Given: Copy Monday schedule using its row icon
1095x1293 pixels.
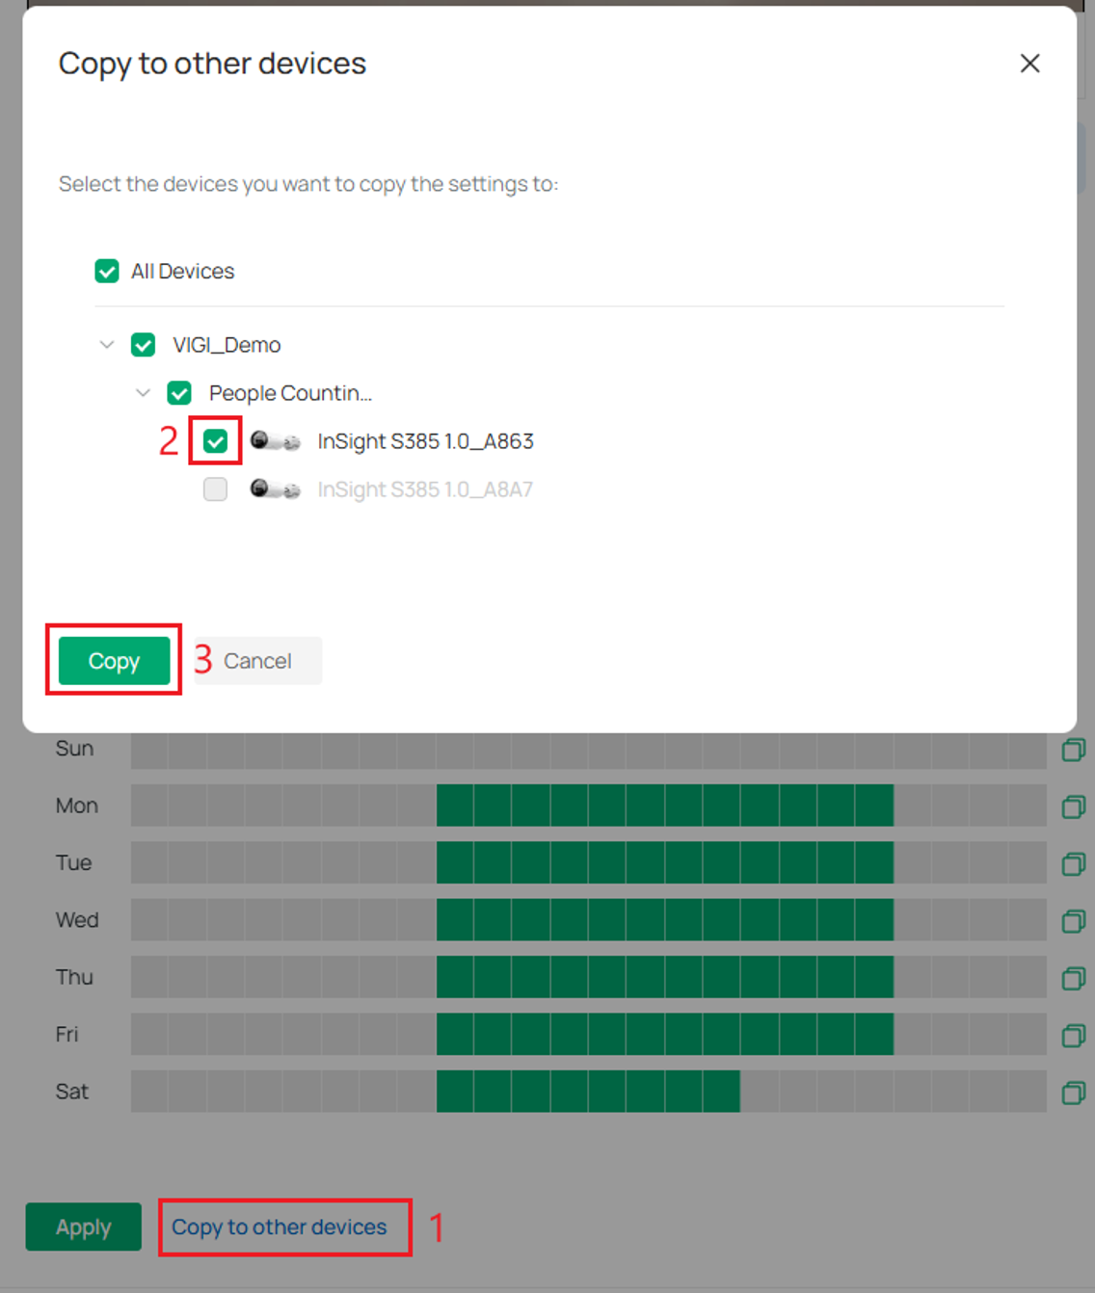Looking at the screenshot, I should 1073,806.
